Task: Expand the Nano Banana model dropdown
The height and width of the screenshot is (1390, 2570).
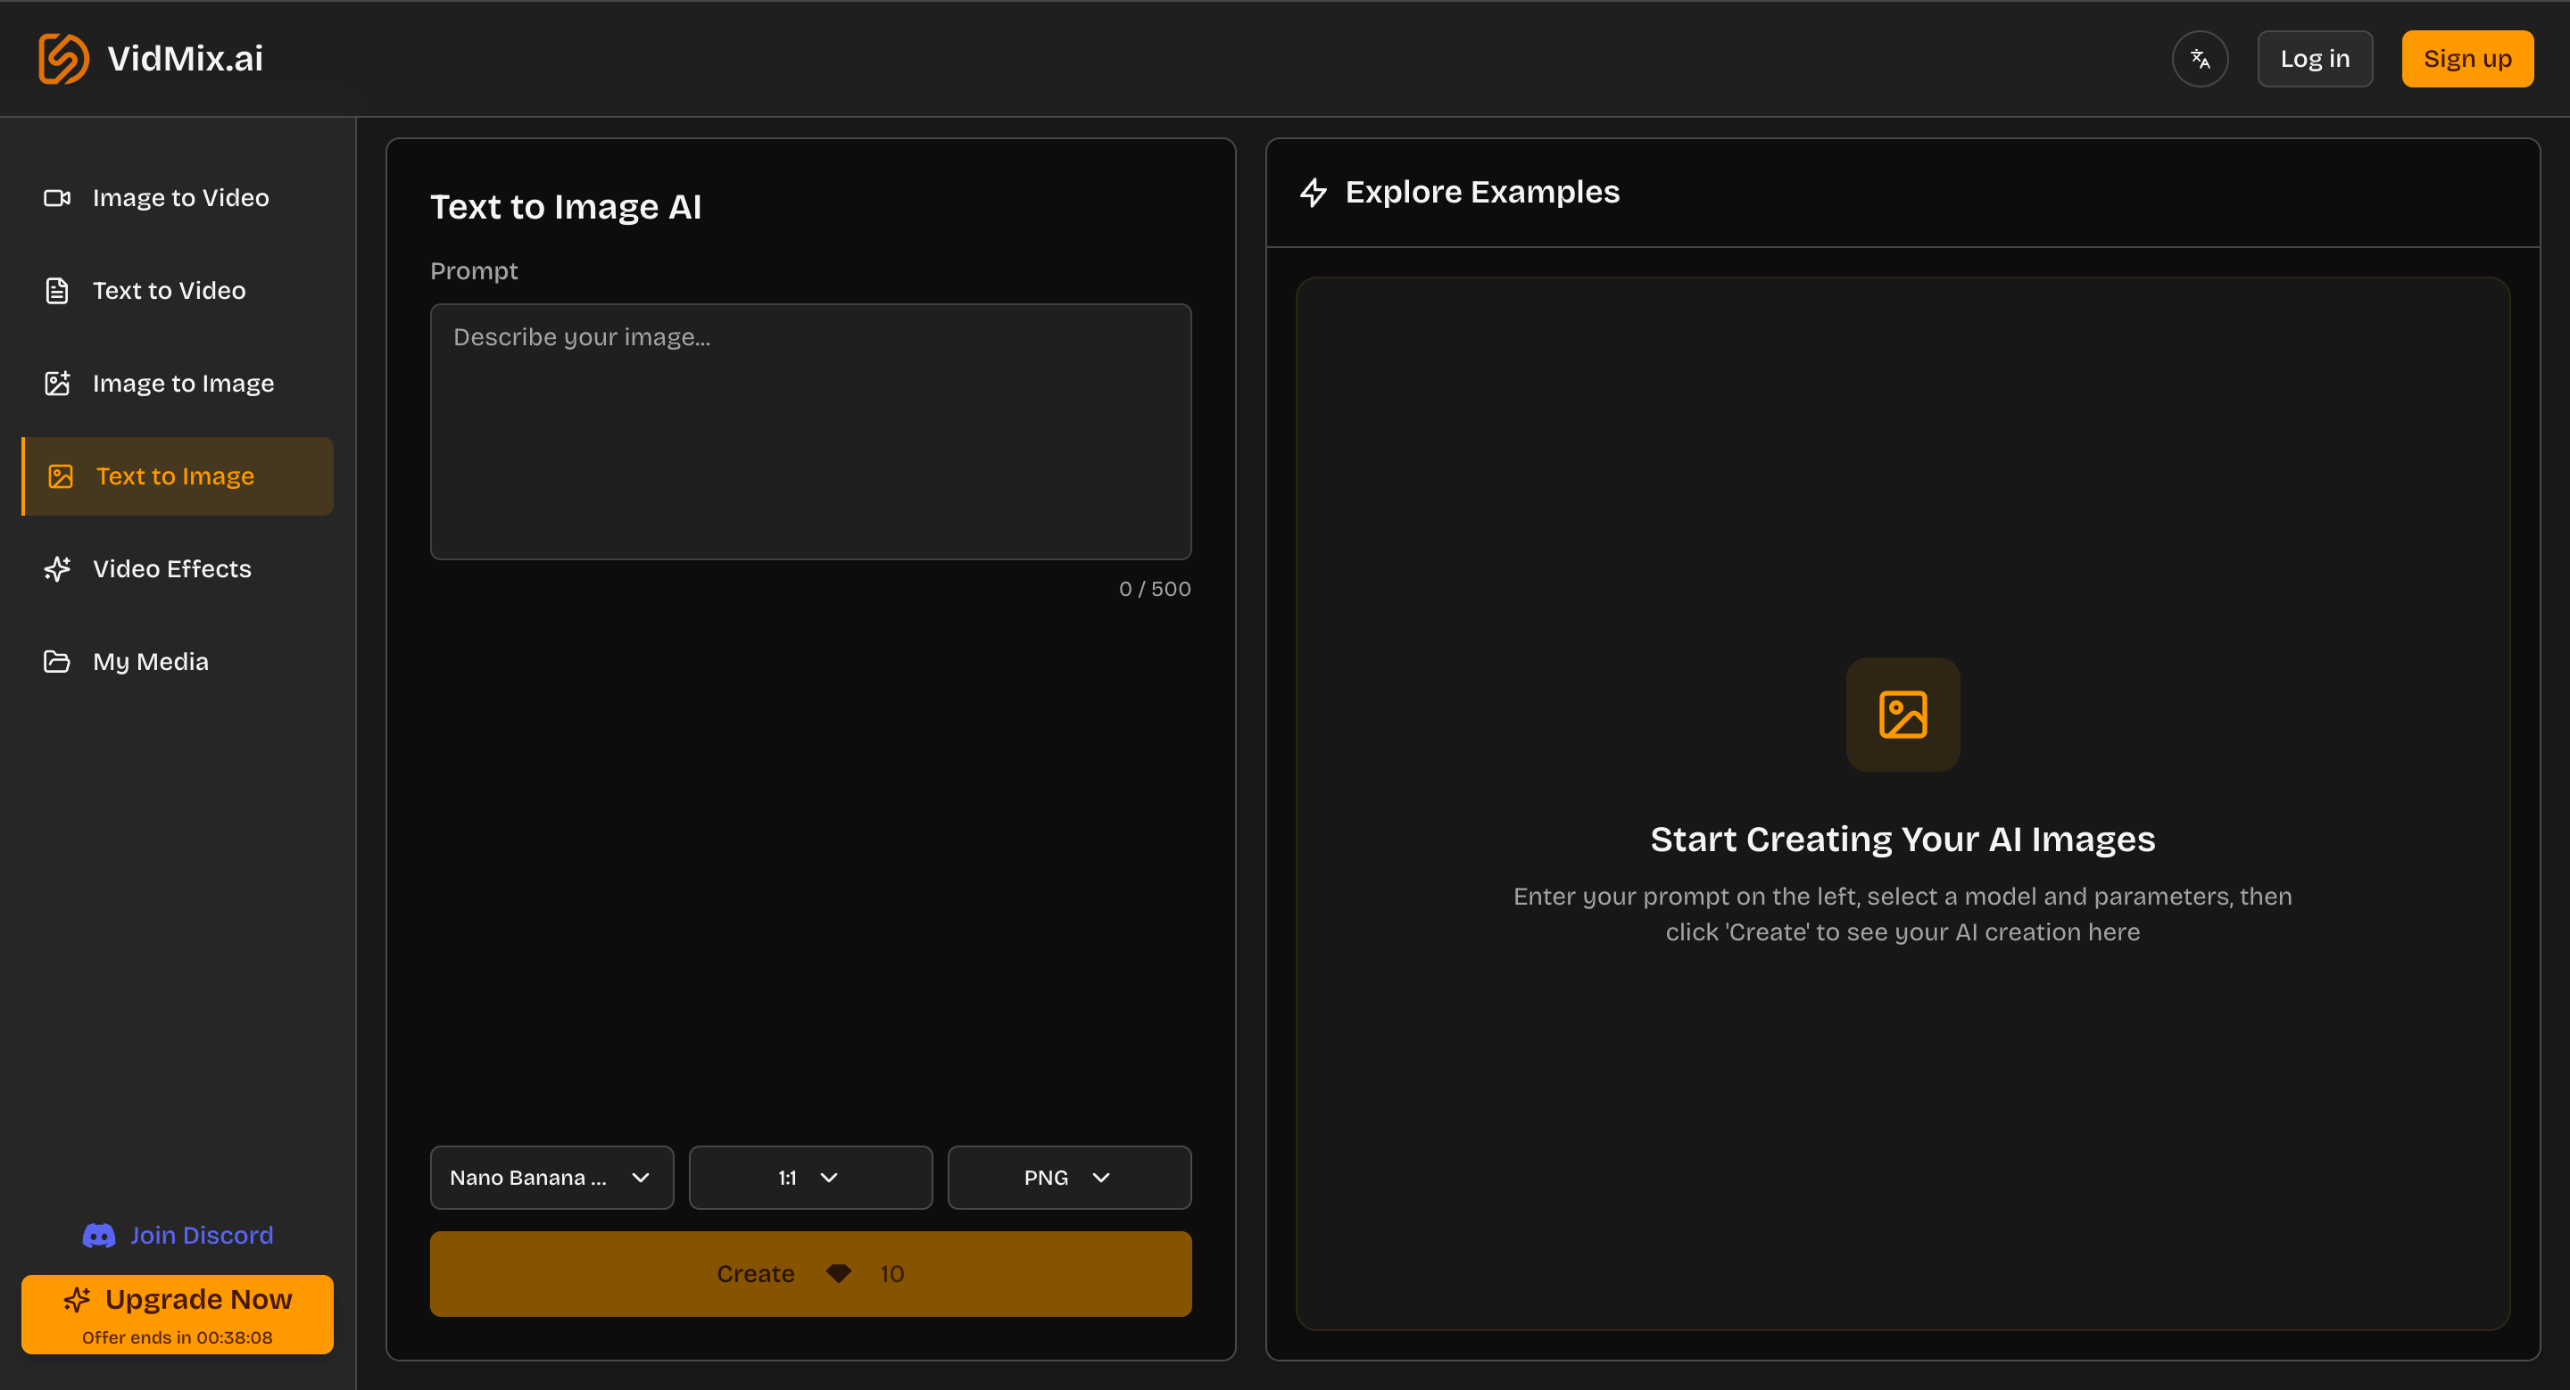Action: (551, 1177)
